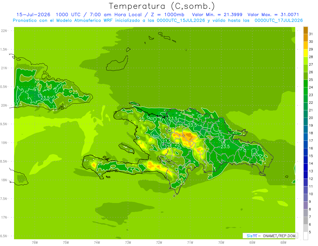Select "Valor Min. = 21.3999" value
The height and width of the screenshot is (246, 318).
(217, 15)
